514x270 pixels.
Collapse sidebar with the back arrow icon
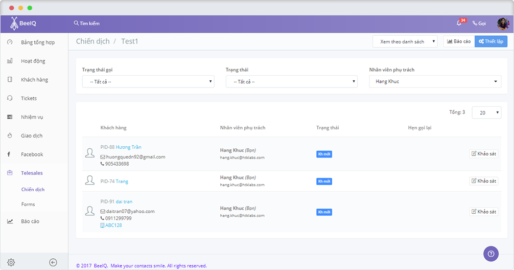(x=53, y=262)
